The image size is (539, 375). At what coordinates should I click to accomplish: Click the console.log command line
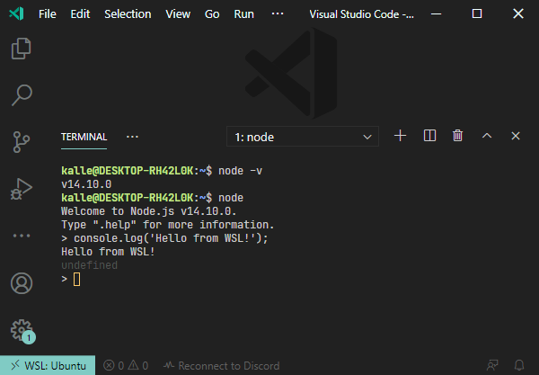[164, 238]
